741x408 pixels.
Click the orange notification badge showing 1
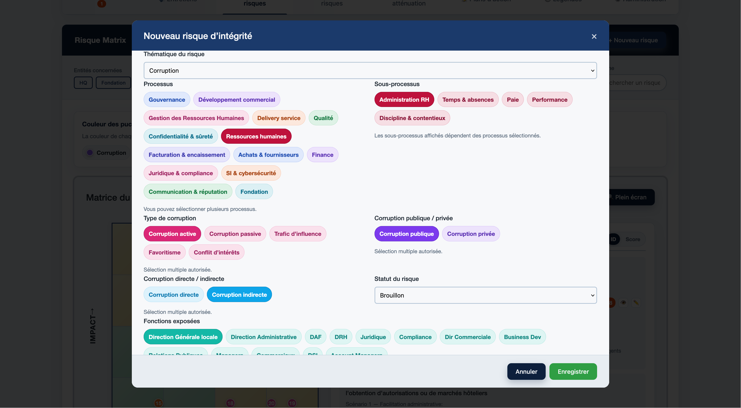(x=102, y=4)
